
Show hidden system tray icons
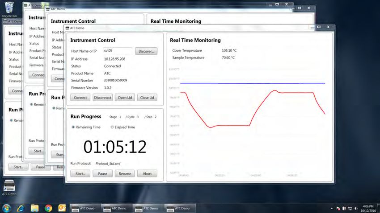[x=332, y=209]
